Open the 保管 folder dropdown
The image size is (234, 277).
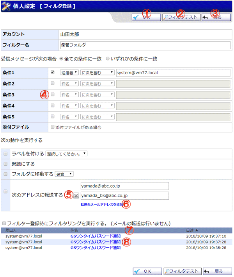[64, 174]
